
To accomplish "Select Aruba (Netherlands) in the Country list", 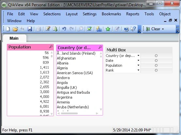I will [x=73, y=107].
